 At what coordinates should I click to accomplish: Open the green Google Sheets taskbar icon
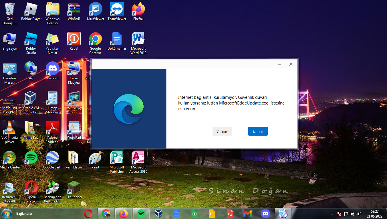point(195,214)
